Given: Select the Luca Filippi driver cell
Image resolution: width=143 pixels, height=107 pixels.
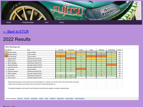Looking at the screenshot, I should pyautogui.click(x=18, y=76).
